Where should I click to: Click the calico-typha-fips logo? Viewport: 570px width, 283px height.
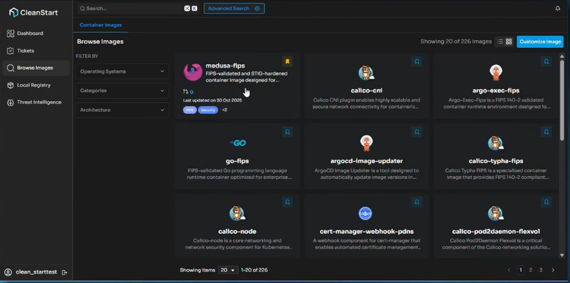tap(495, 143)
